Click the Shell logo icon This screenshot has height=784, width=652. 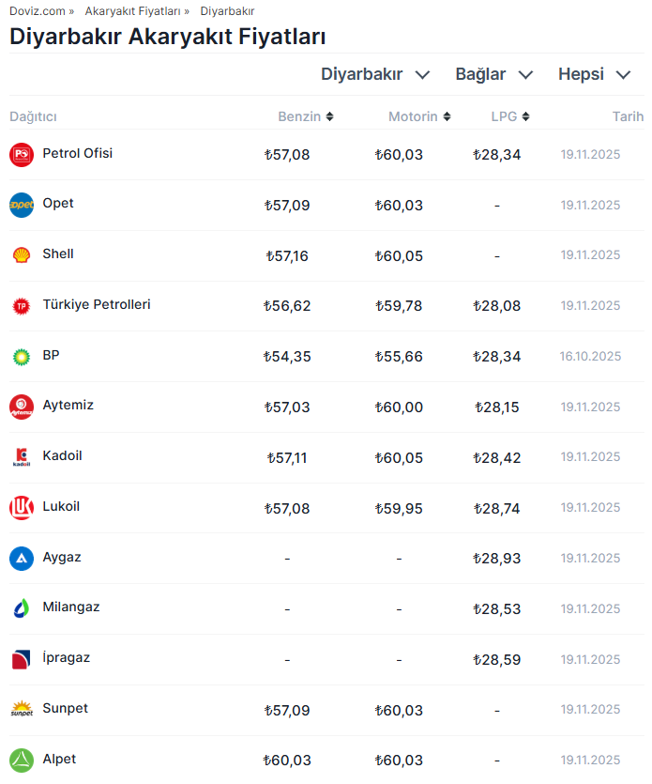[22, 255]
